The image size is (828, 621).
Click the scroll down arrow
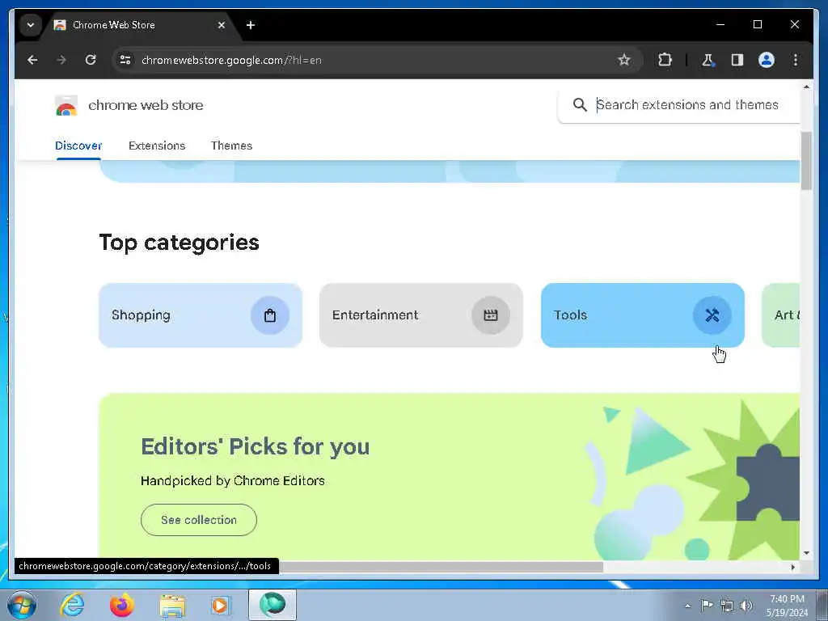[x=806, y=553]
